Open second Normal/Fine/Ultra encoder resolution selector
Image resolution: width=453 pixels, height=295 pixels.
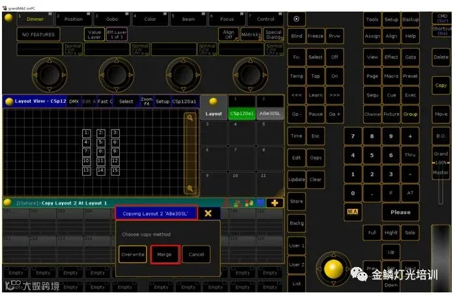140,49
